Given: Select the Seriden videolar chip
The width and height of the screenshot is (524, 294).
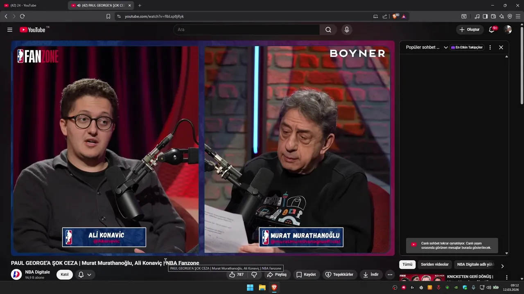Looking at the screenshot, I should (x=435, y=265).
